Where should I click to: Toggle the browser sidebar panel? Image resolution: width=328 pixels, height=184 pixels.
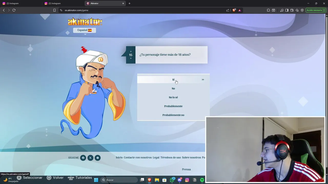click(287, 10)
